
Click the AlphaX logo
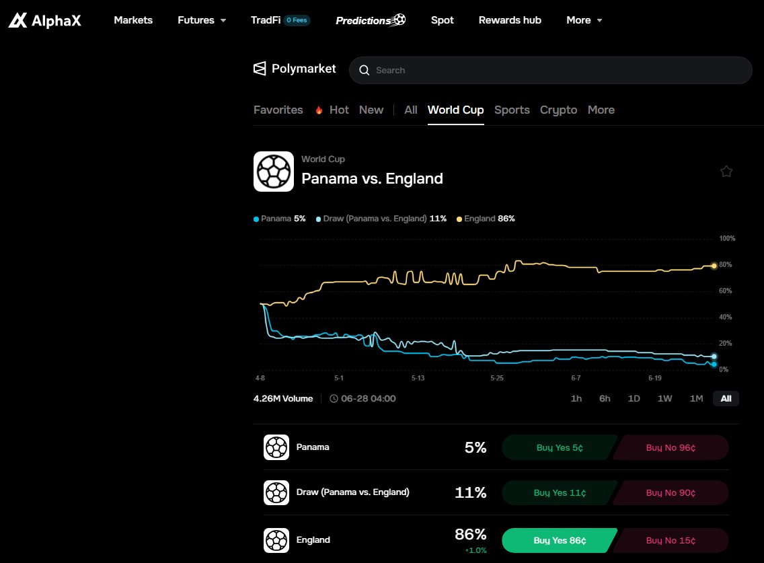(x=44, y=20)
